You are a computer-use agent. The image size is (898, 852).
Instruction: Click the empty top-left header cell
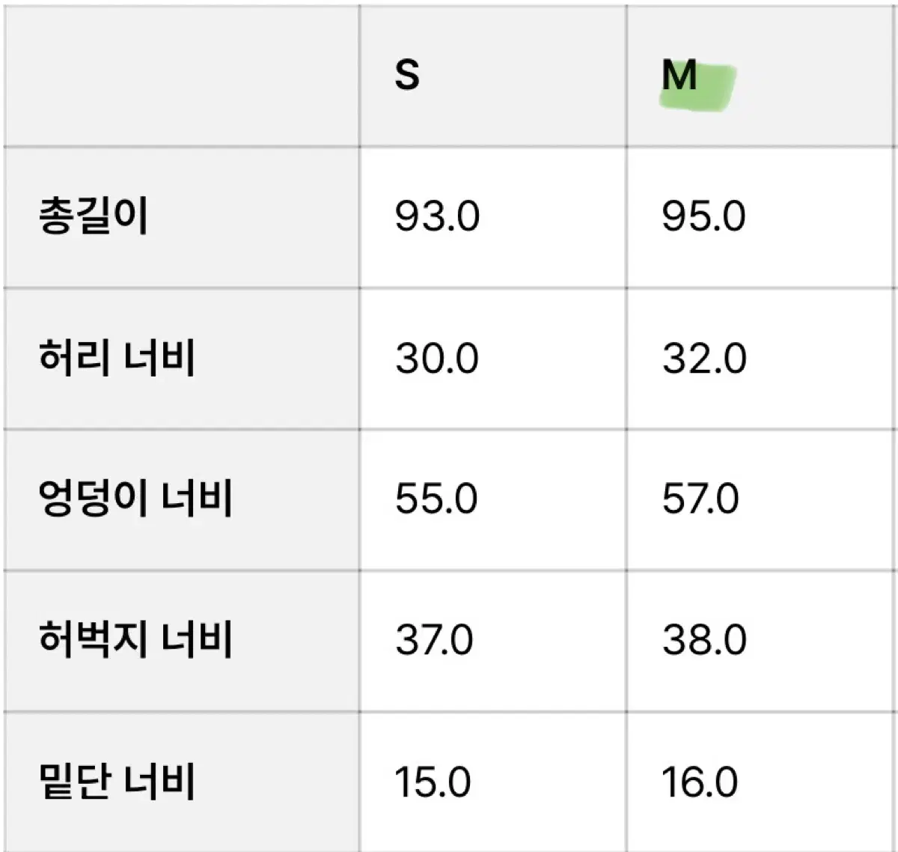click(182, 76)
